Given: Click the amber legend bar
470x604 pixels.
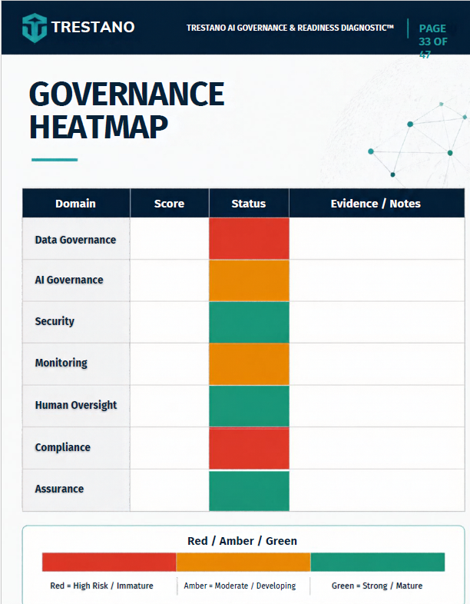Looking at the screenshot, I should click(x=243, y=562).
